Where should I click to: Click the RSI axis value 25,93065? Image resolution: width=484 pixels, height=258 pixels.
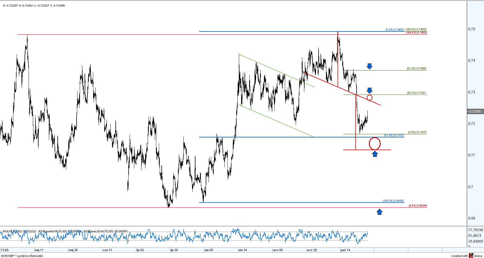click(476, 241)
